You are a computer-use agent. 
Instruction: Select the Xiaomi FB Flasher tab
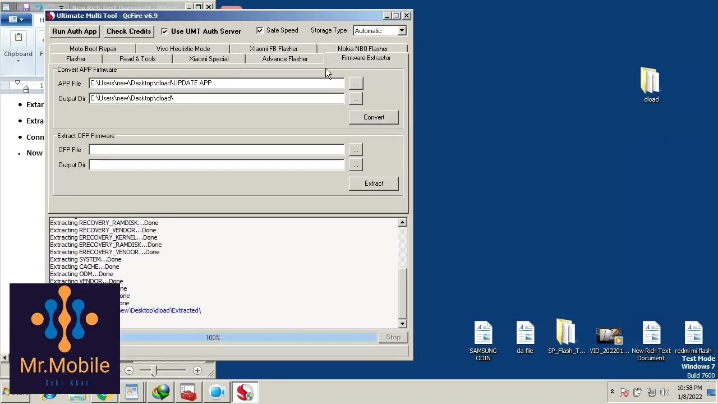point(273,49)
